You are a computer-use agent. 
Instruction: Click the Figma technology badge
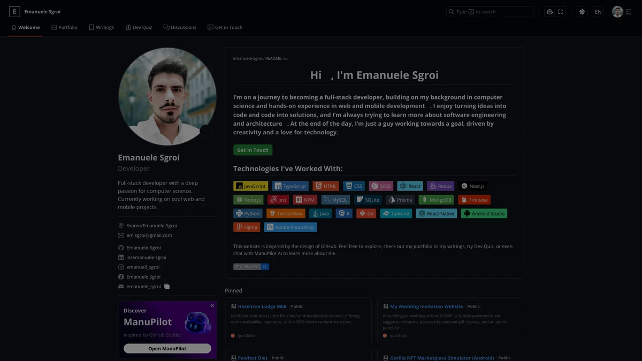pyautogui.click(x=247, y=227)
